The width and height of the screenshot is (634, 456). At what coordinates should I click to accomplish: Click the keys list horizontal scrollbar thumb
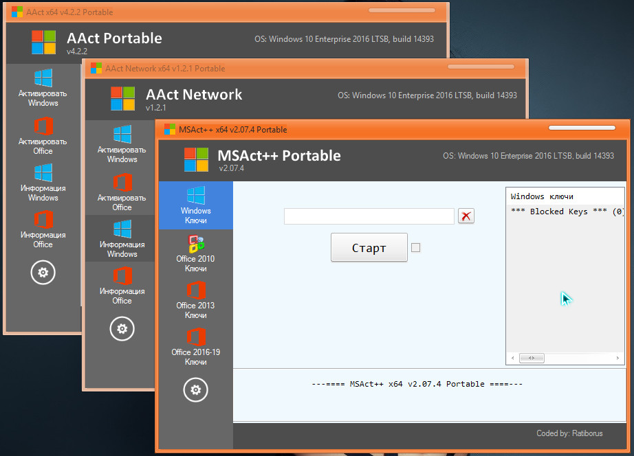531,358
